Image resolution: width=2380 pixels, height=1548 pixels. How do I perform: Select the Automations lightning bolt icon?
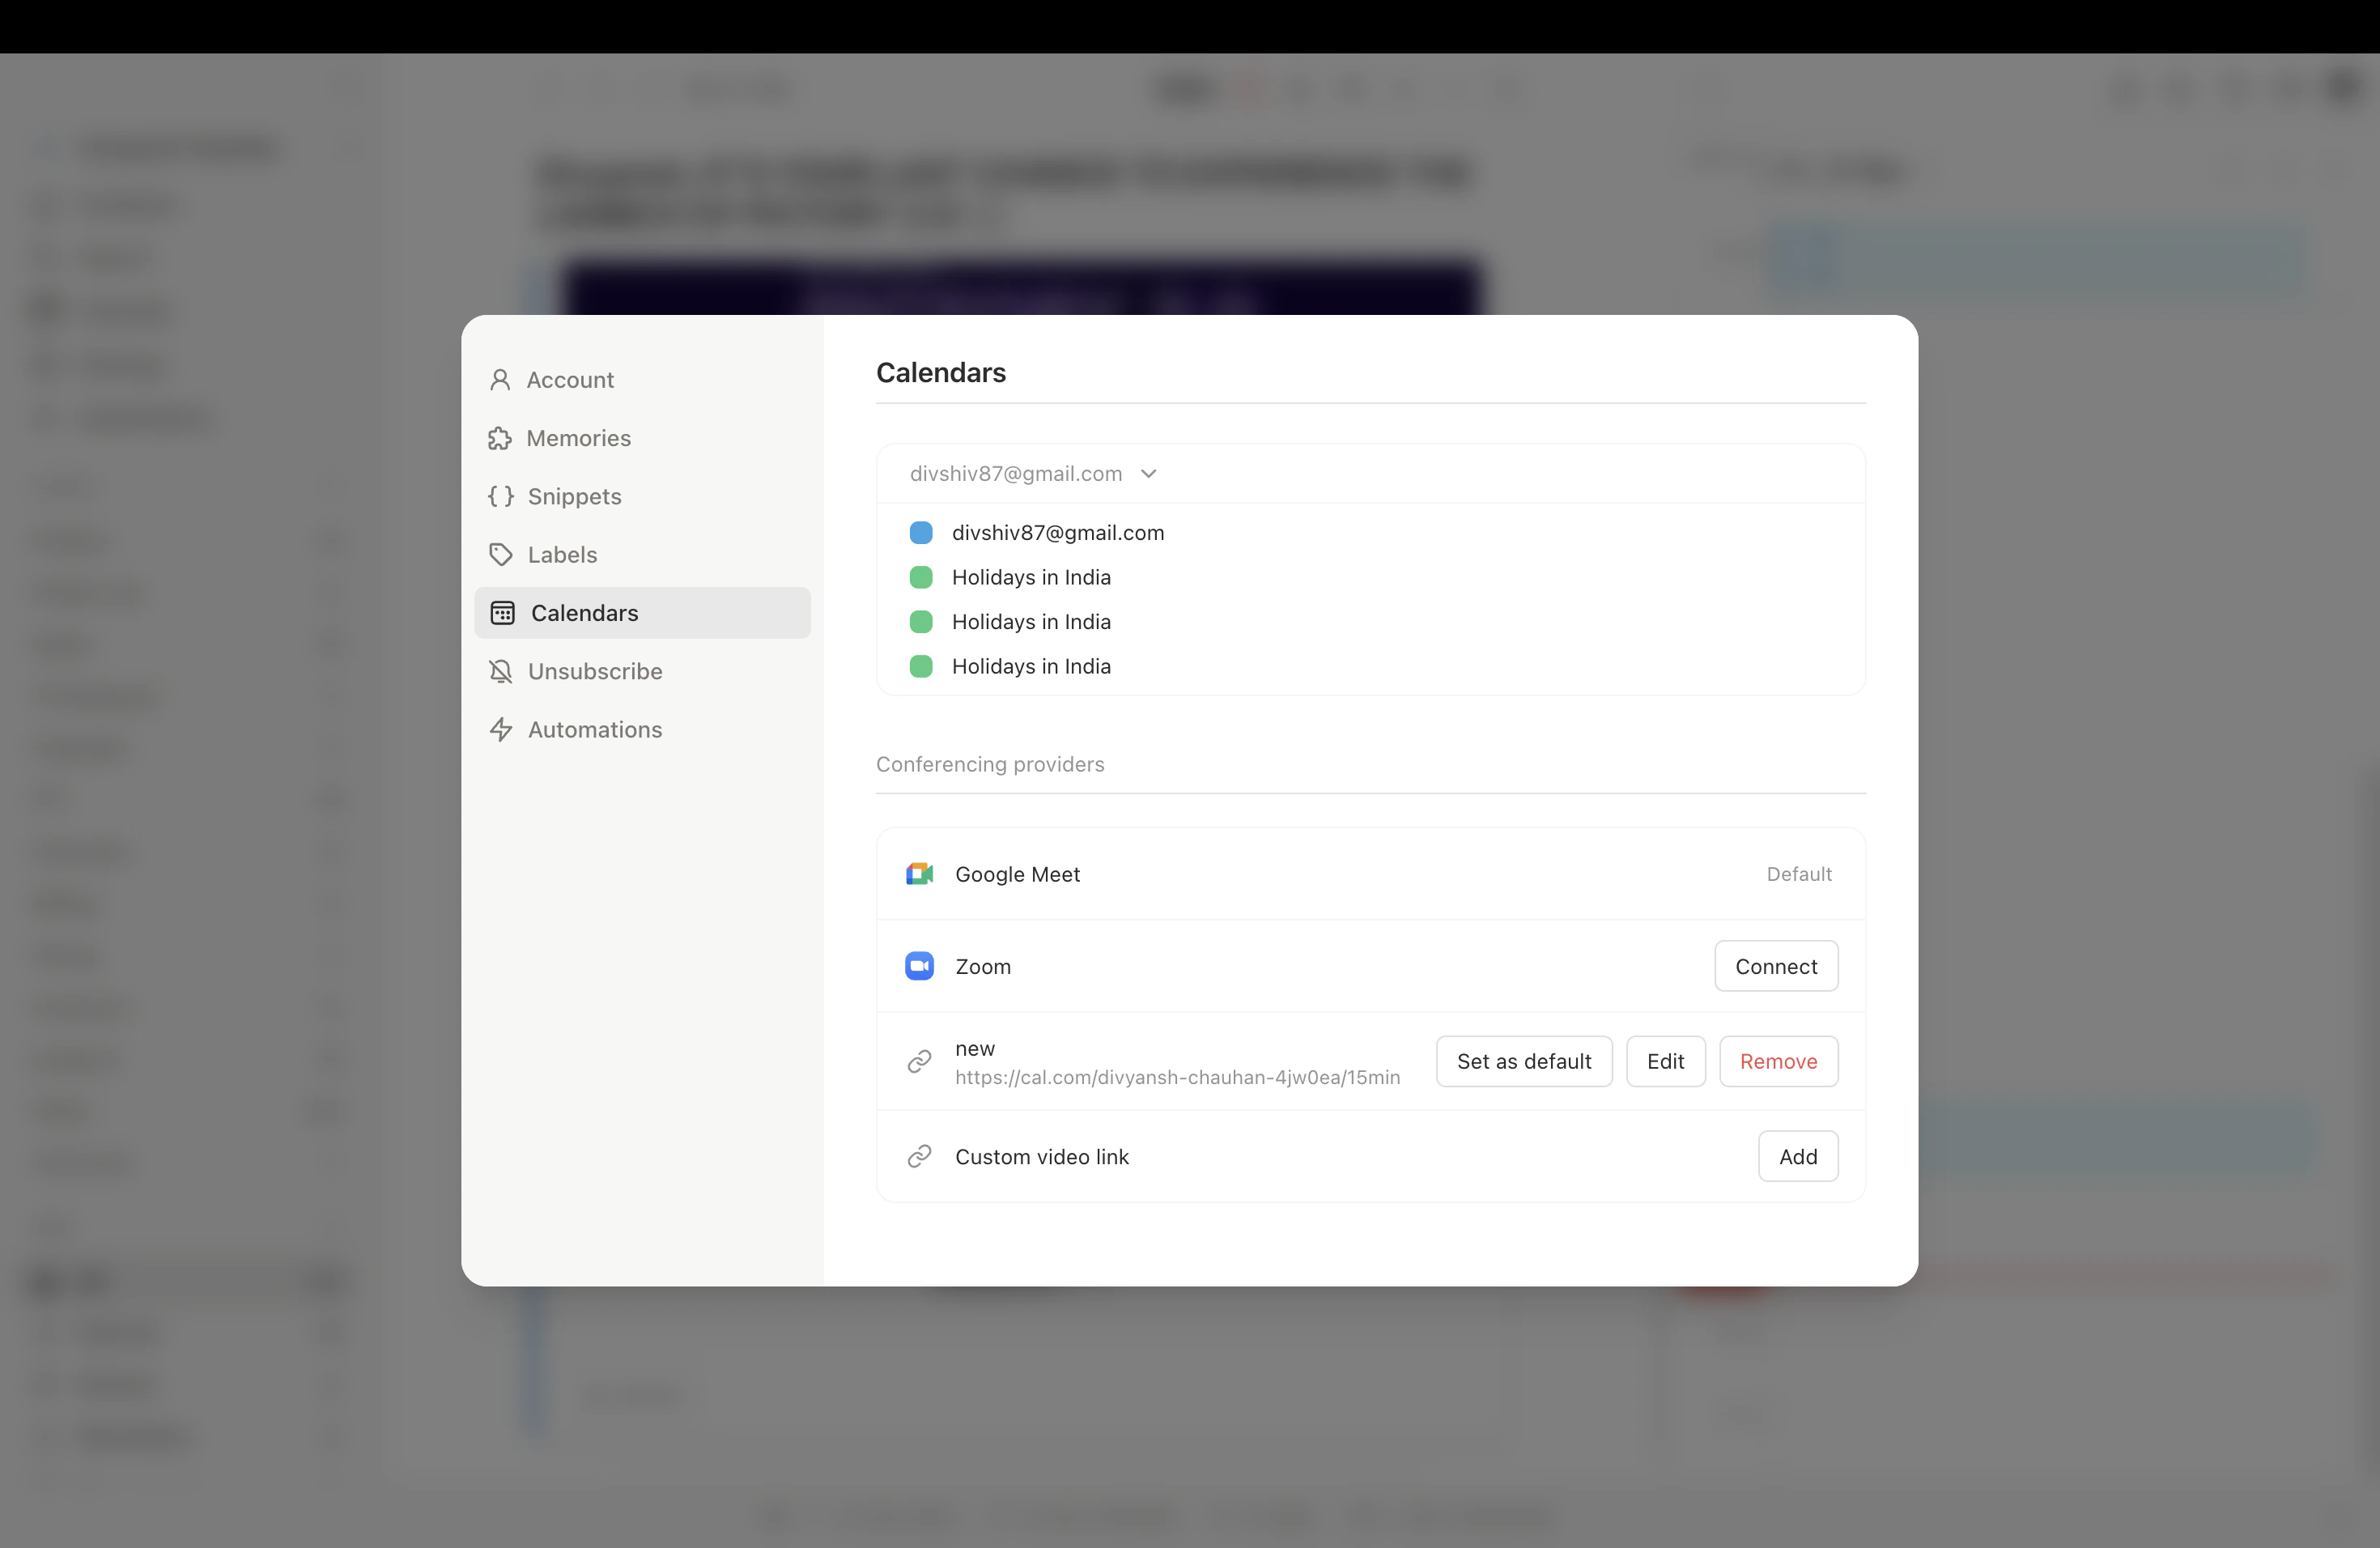click(501, 729)
